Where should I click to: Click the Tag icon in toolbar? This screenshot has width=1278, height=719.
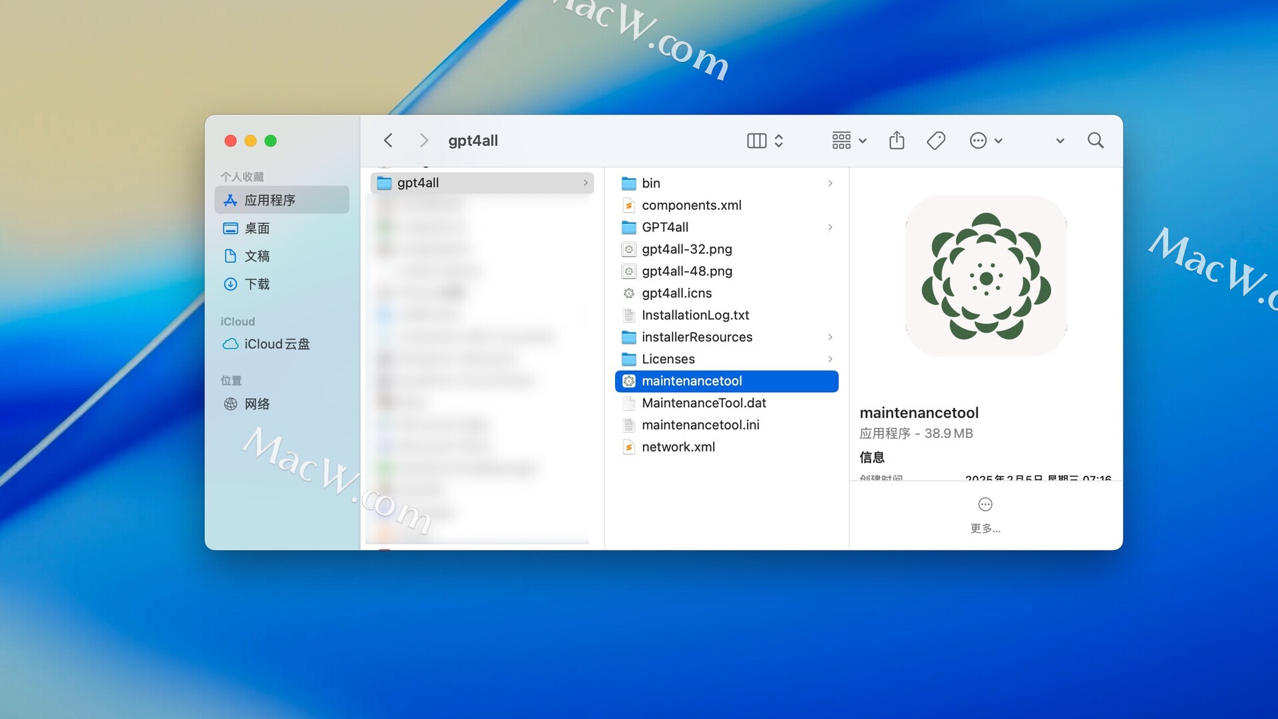click(x=936, y=140)
